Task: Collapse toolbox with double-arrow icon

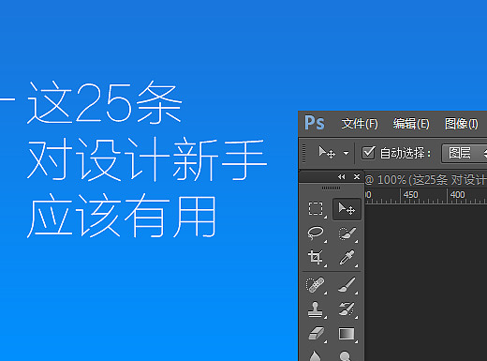Action: [342, 177]
